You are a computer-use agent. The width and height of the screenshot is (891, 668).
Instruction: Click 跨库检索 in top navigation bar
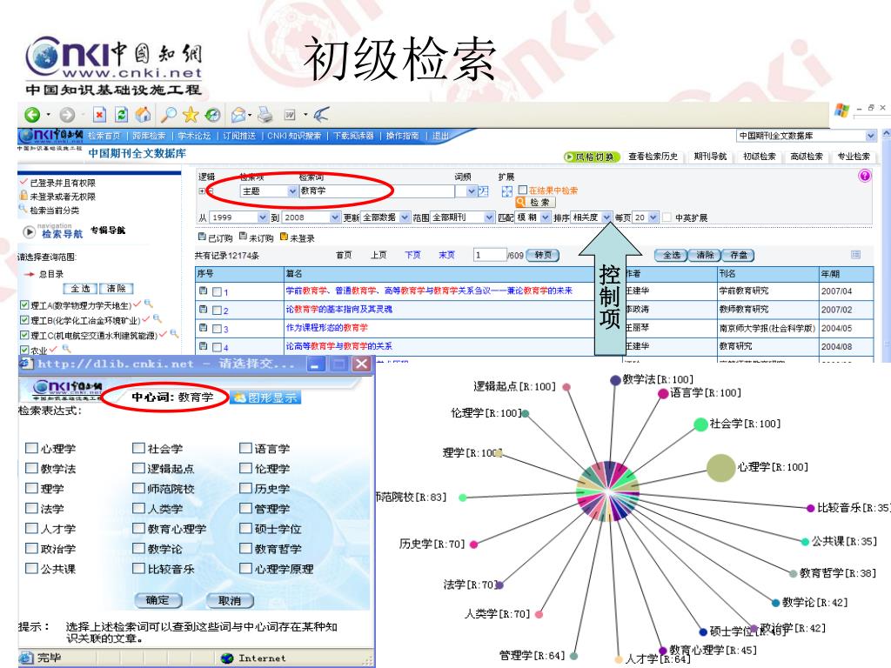coord(149,136)
